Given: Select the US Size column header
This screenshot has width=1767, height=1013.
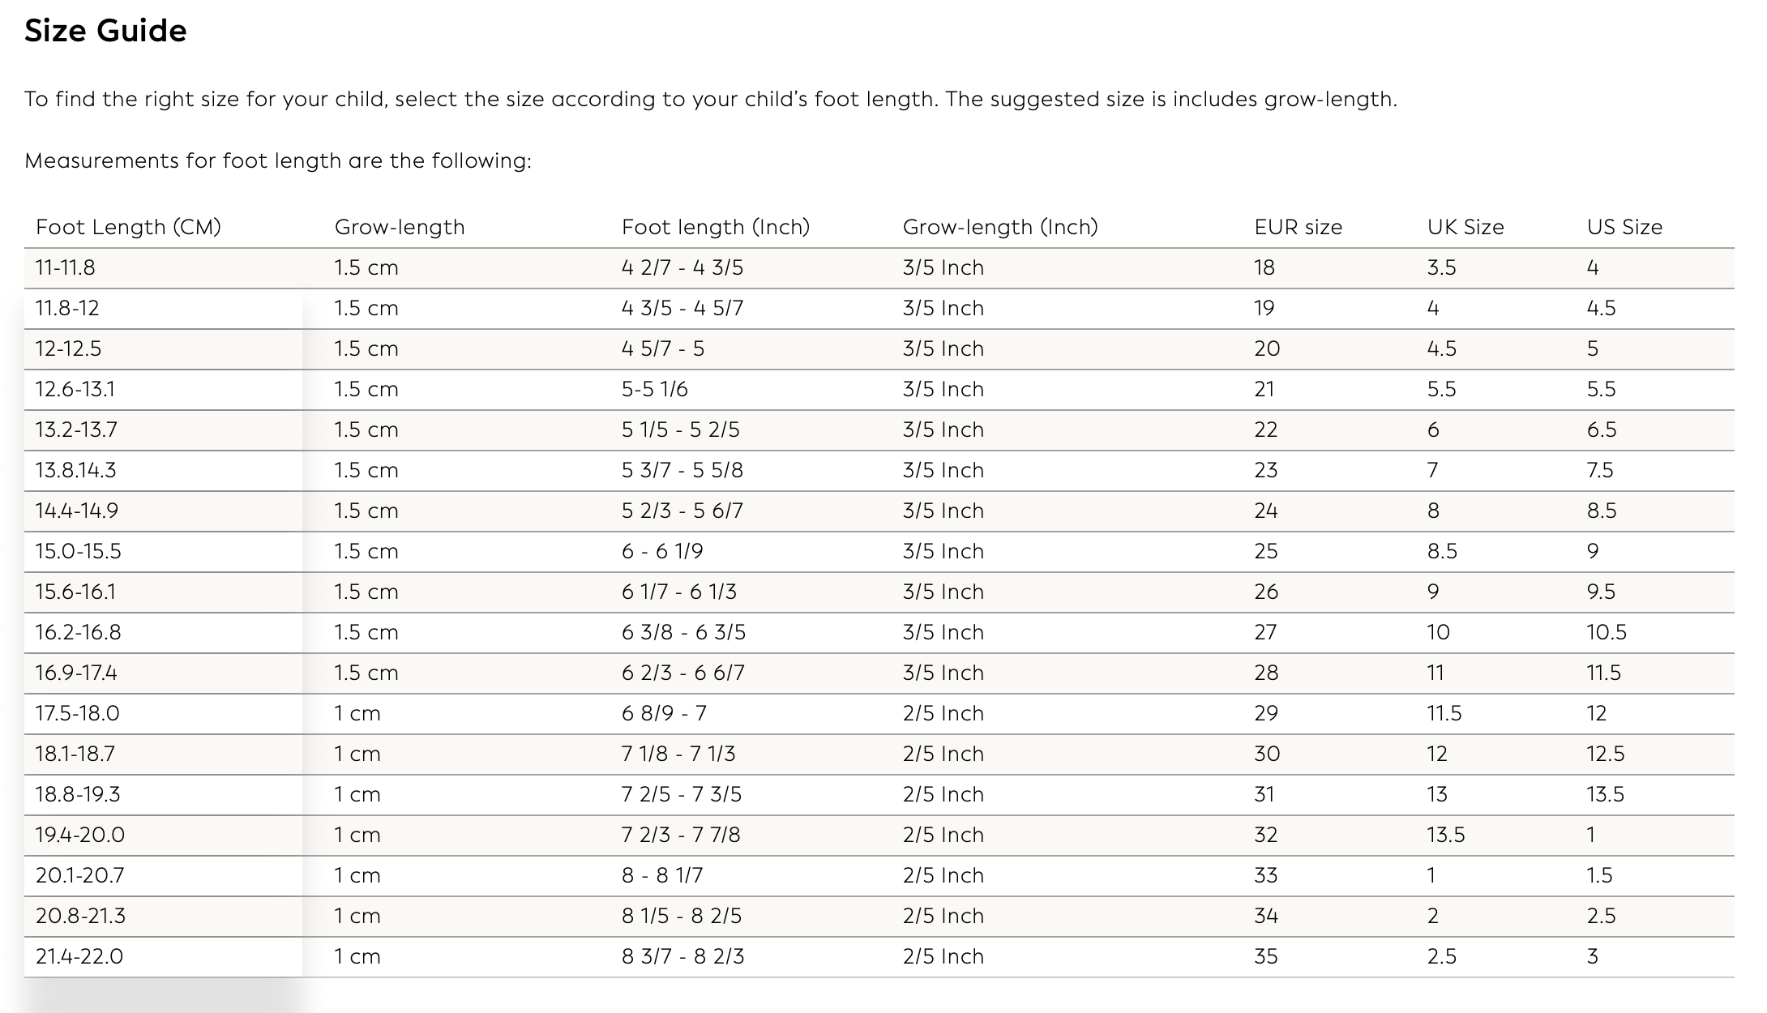Looking at the screenshot, I should (1624, 227).
